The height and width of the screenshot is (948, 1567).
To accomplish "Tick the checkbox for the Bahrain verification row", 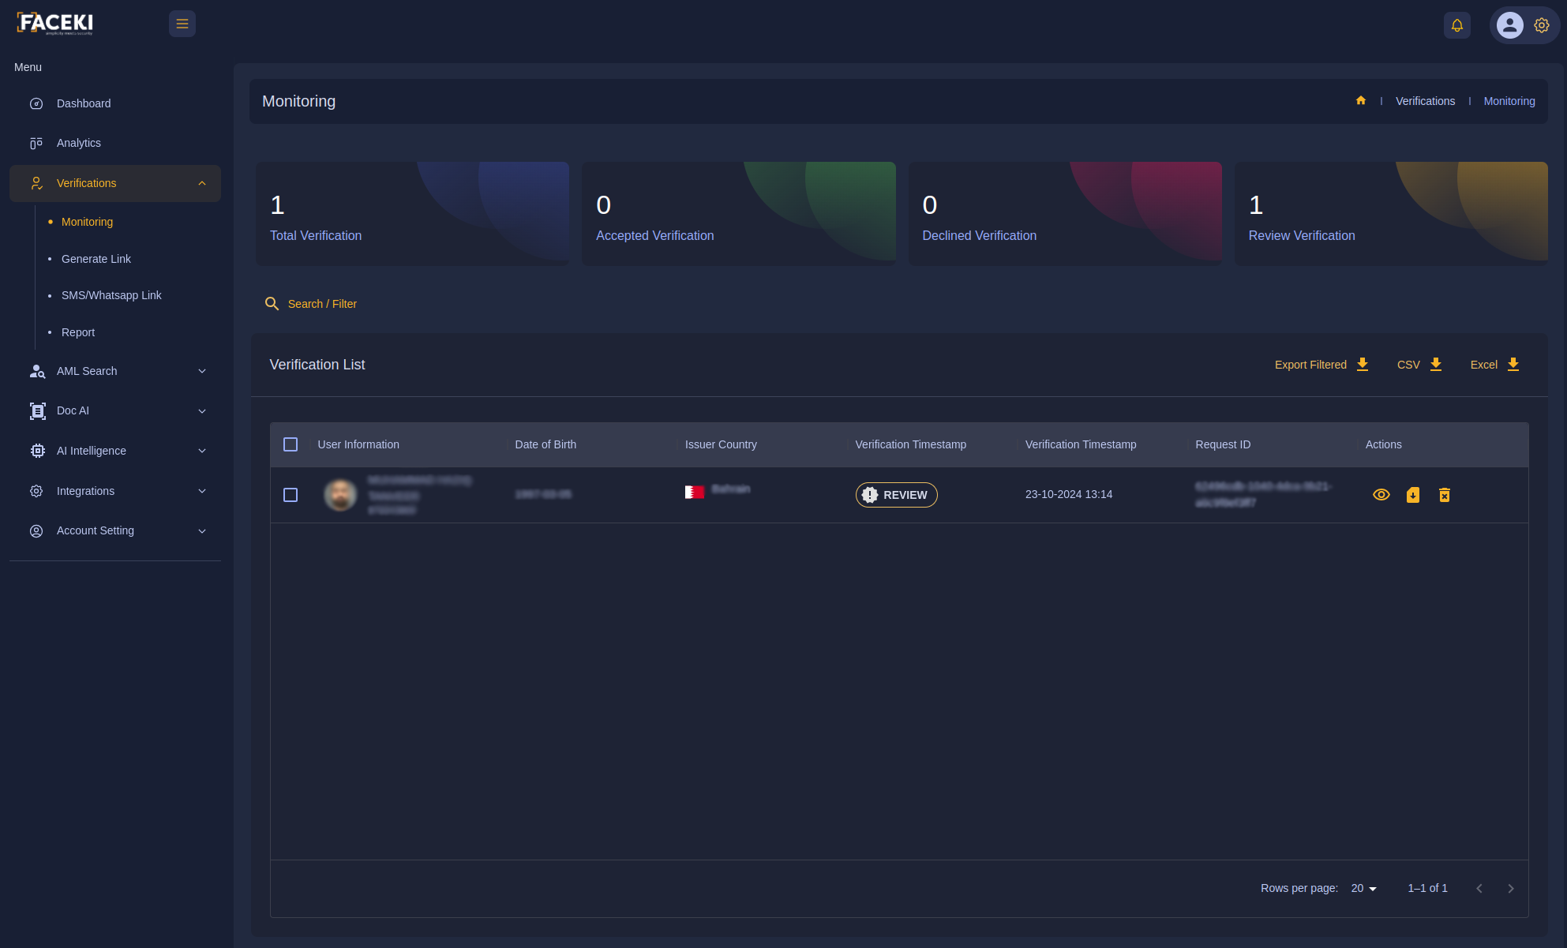I will click(291, 495).
